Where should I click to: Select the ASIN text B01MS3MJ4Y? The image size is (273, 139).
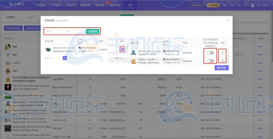(89, 48)
